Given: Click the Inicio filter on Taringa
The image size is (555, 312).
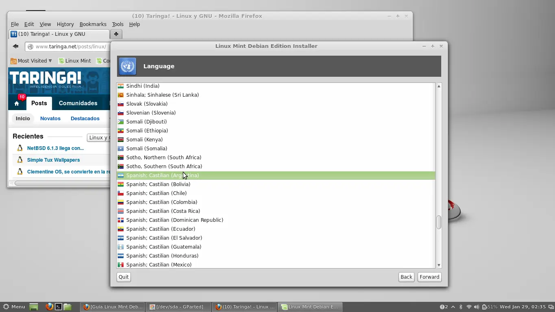Looking at the screenshot, I should (23, 119).
